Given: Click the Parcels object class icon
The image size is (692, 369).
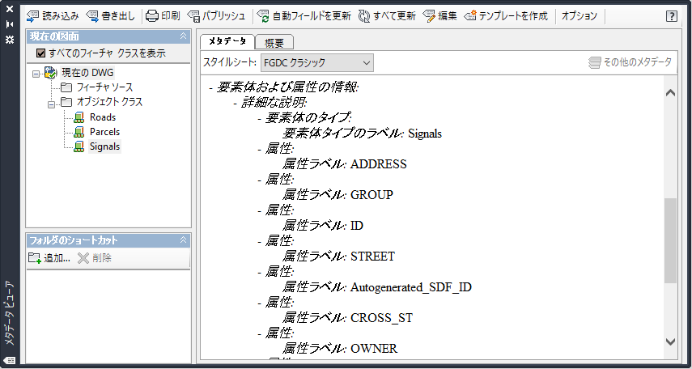Looking at the screenshot, I should (x=79, y=132).
